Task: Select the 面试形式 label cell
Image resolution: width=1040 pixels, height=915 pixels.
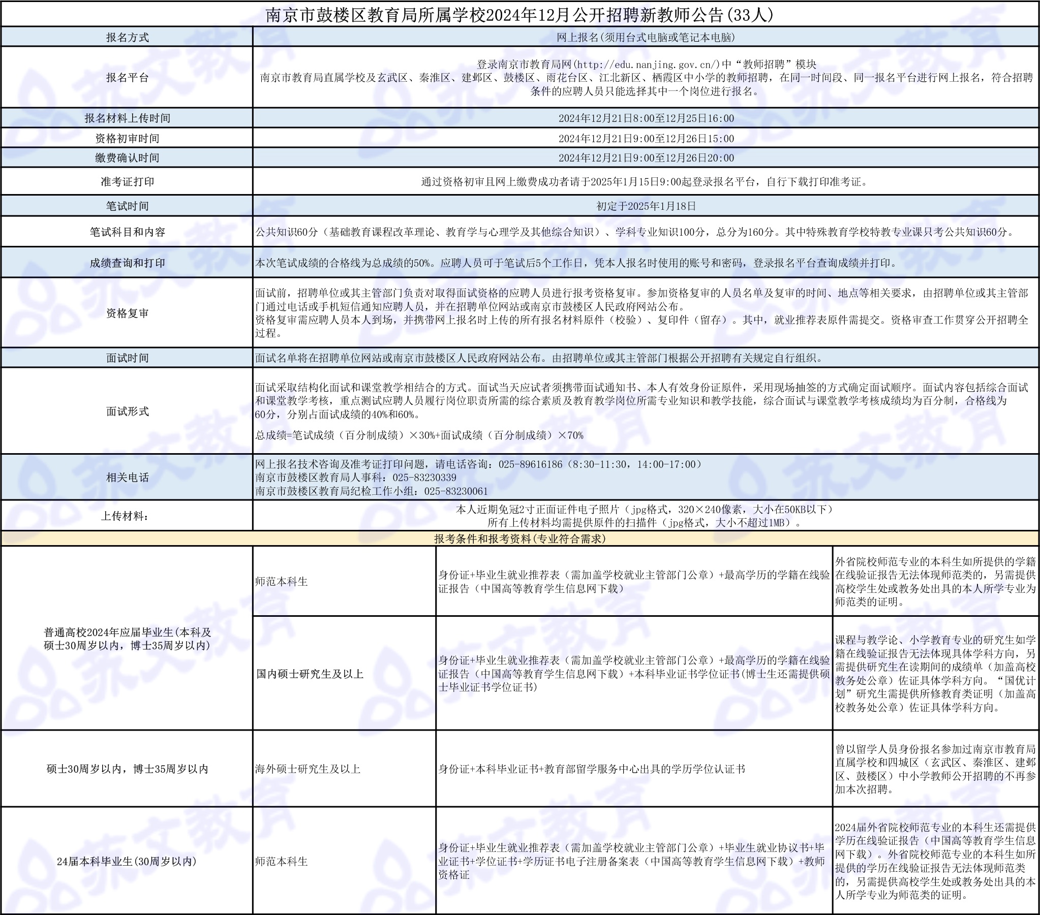Action: [x=127, y=411]
